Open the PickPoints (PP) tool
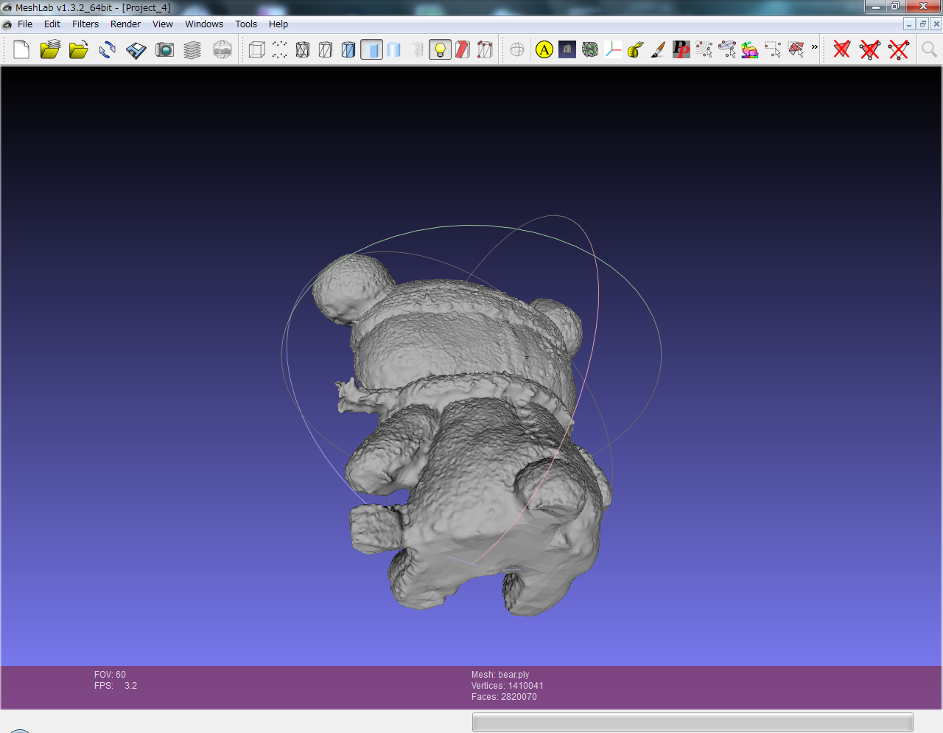Screen dimensions: 943x733 (681, 49)
